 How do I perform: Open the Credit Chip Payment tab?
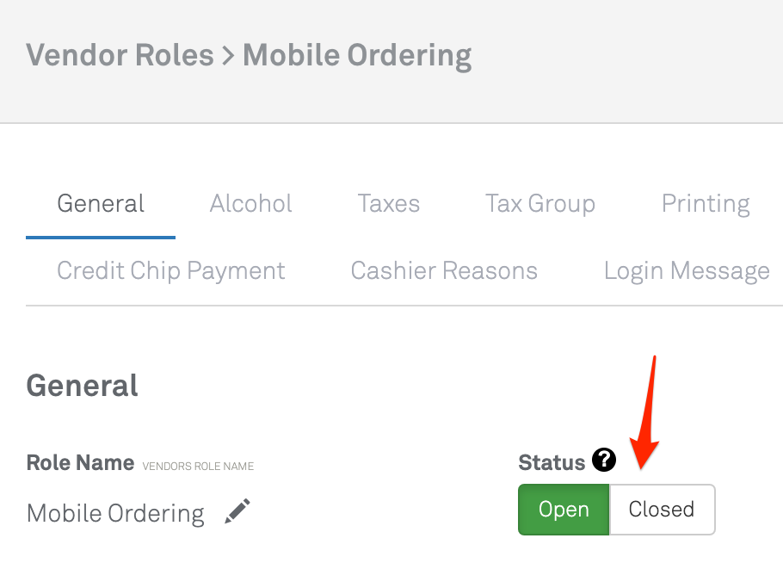coord(171,271)
